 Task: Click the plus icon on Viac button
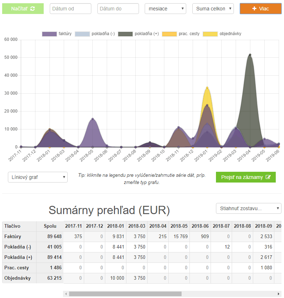(x=254, y=9)
